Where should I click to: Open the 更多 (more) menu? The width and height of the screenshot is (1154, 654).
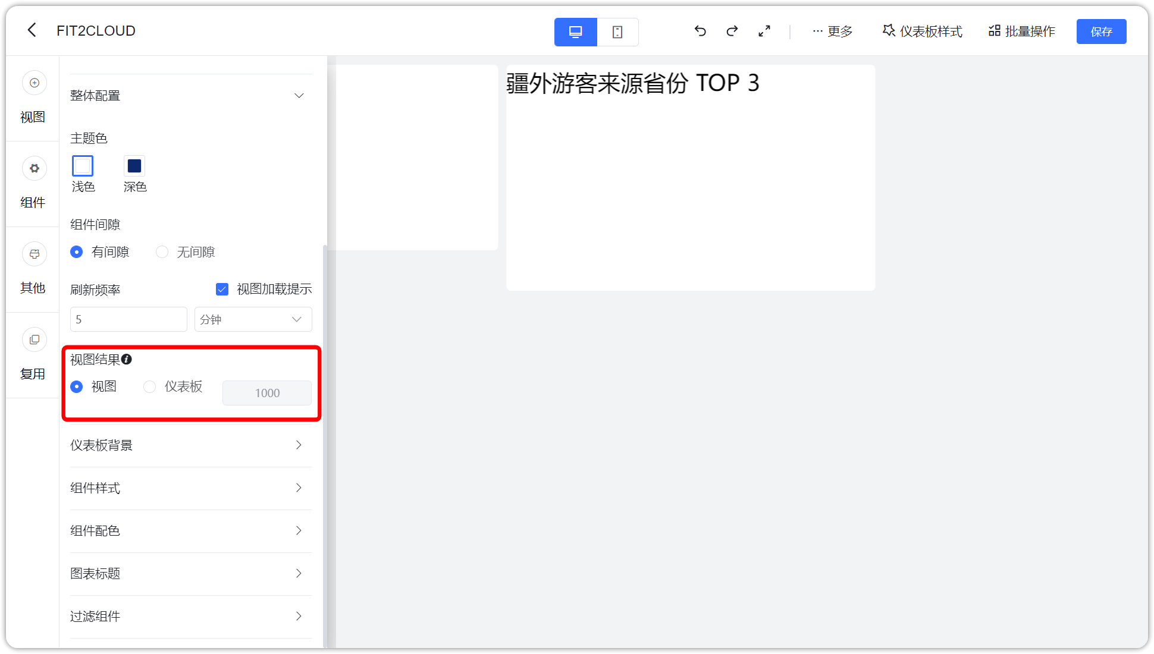point(832,31)
